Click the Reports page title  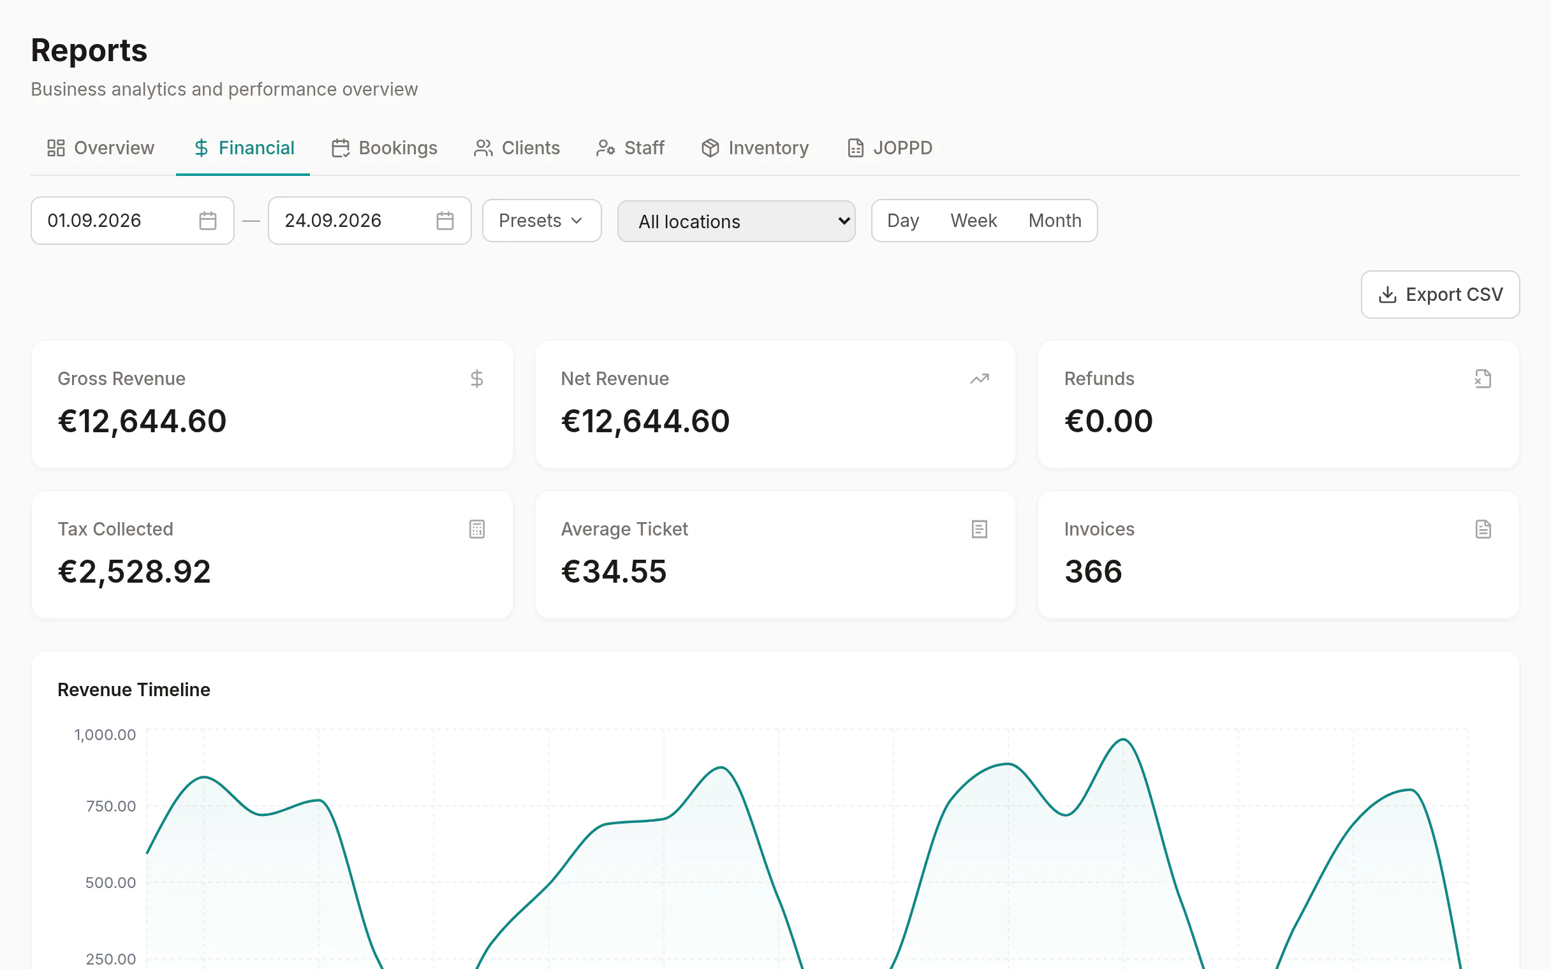point(89,50)
